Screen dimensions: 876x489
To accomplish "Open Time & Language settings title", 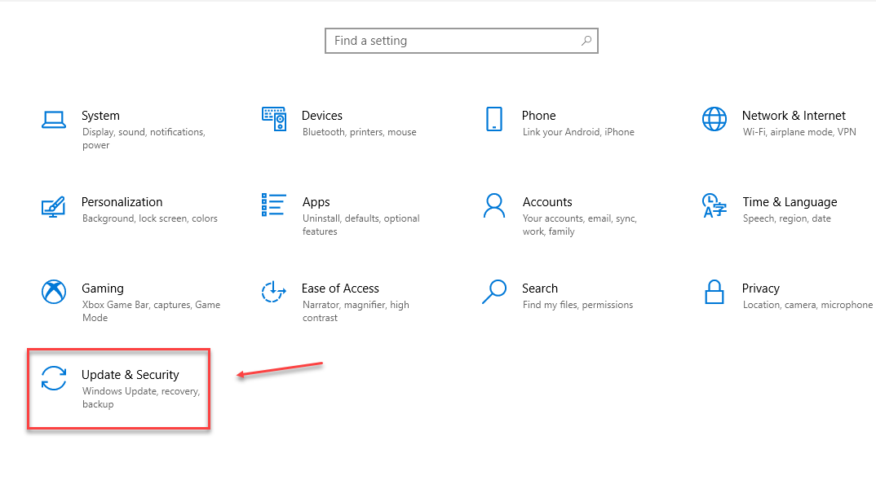I will pyautogui.click(x=790, y=202).
